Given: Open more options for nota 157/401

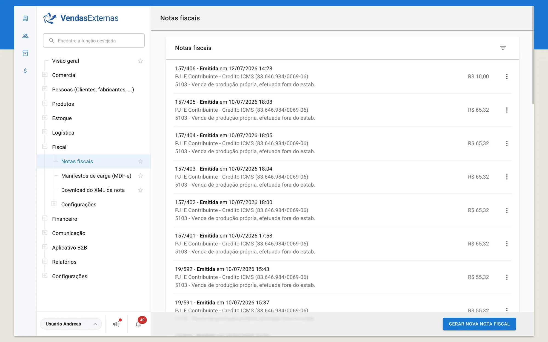Looking at the screenshot, I should (507, 244).
